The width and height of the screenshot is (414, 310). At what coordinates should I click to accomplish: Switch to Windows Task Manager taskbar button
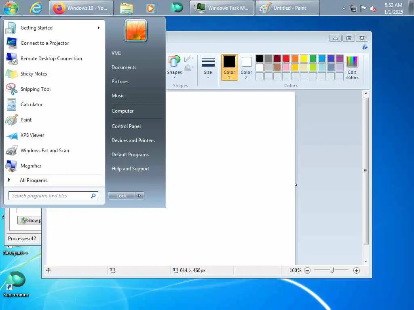pyautogui.click(x=222, y=8)
